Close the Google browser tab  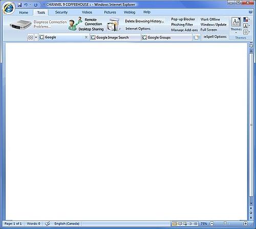coord(86,37)
